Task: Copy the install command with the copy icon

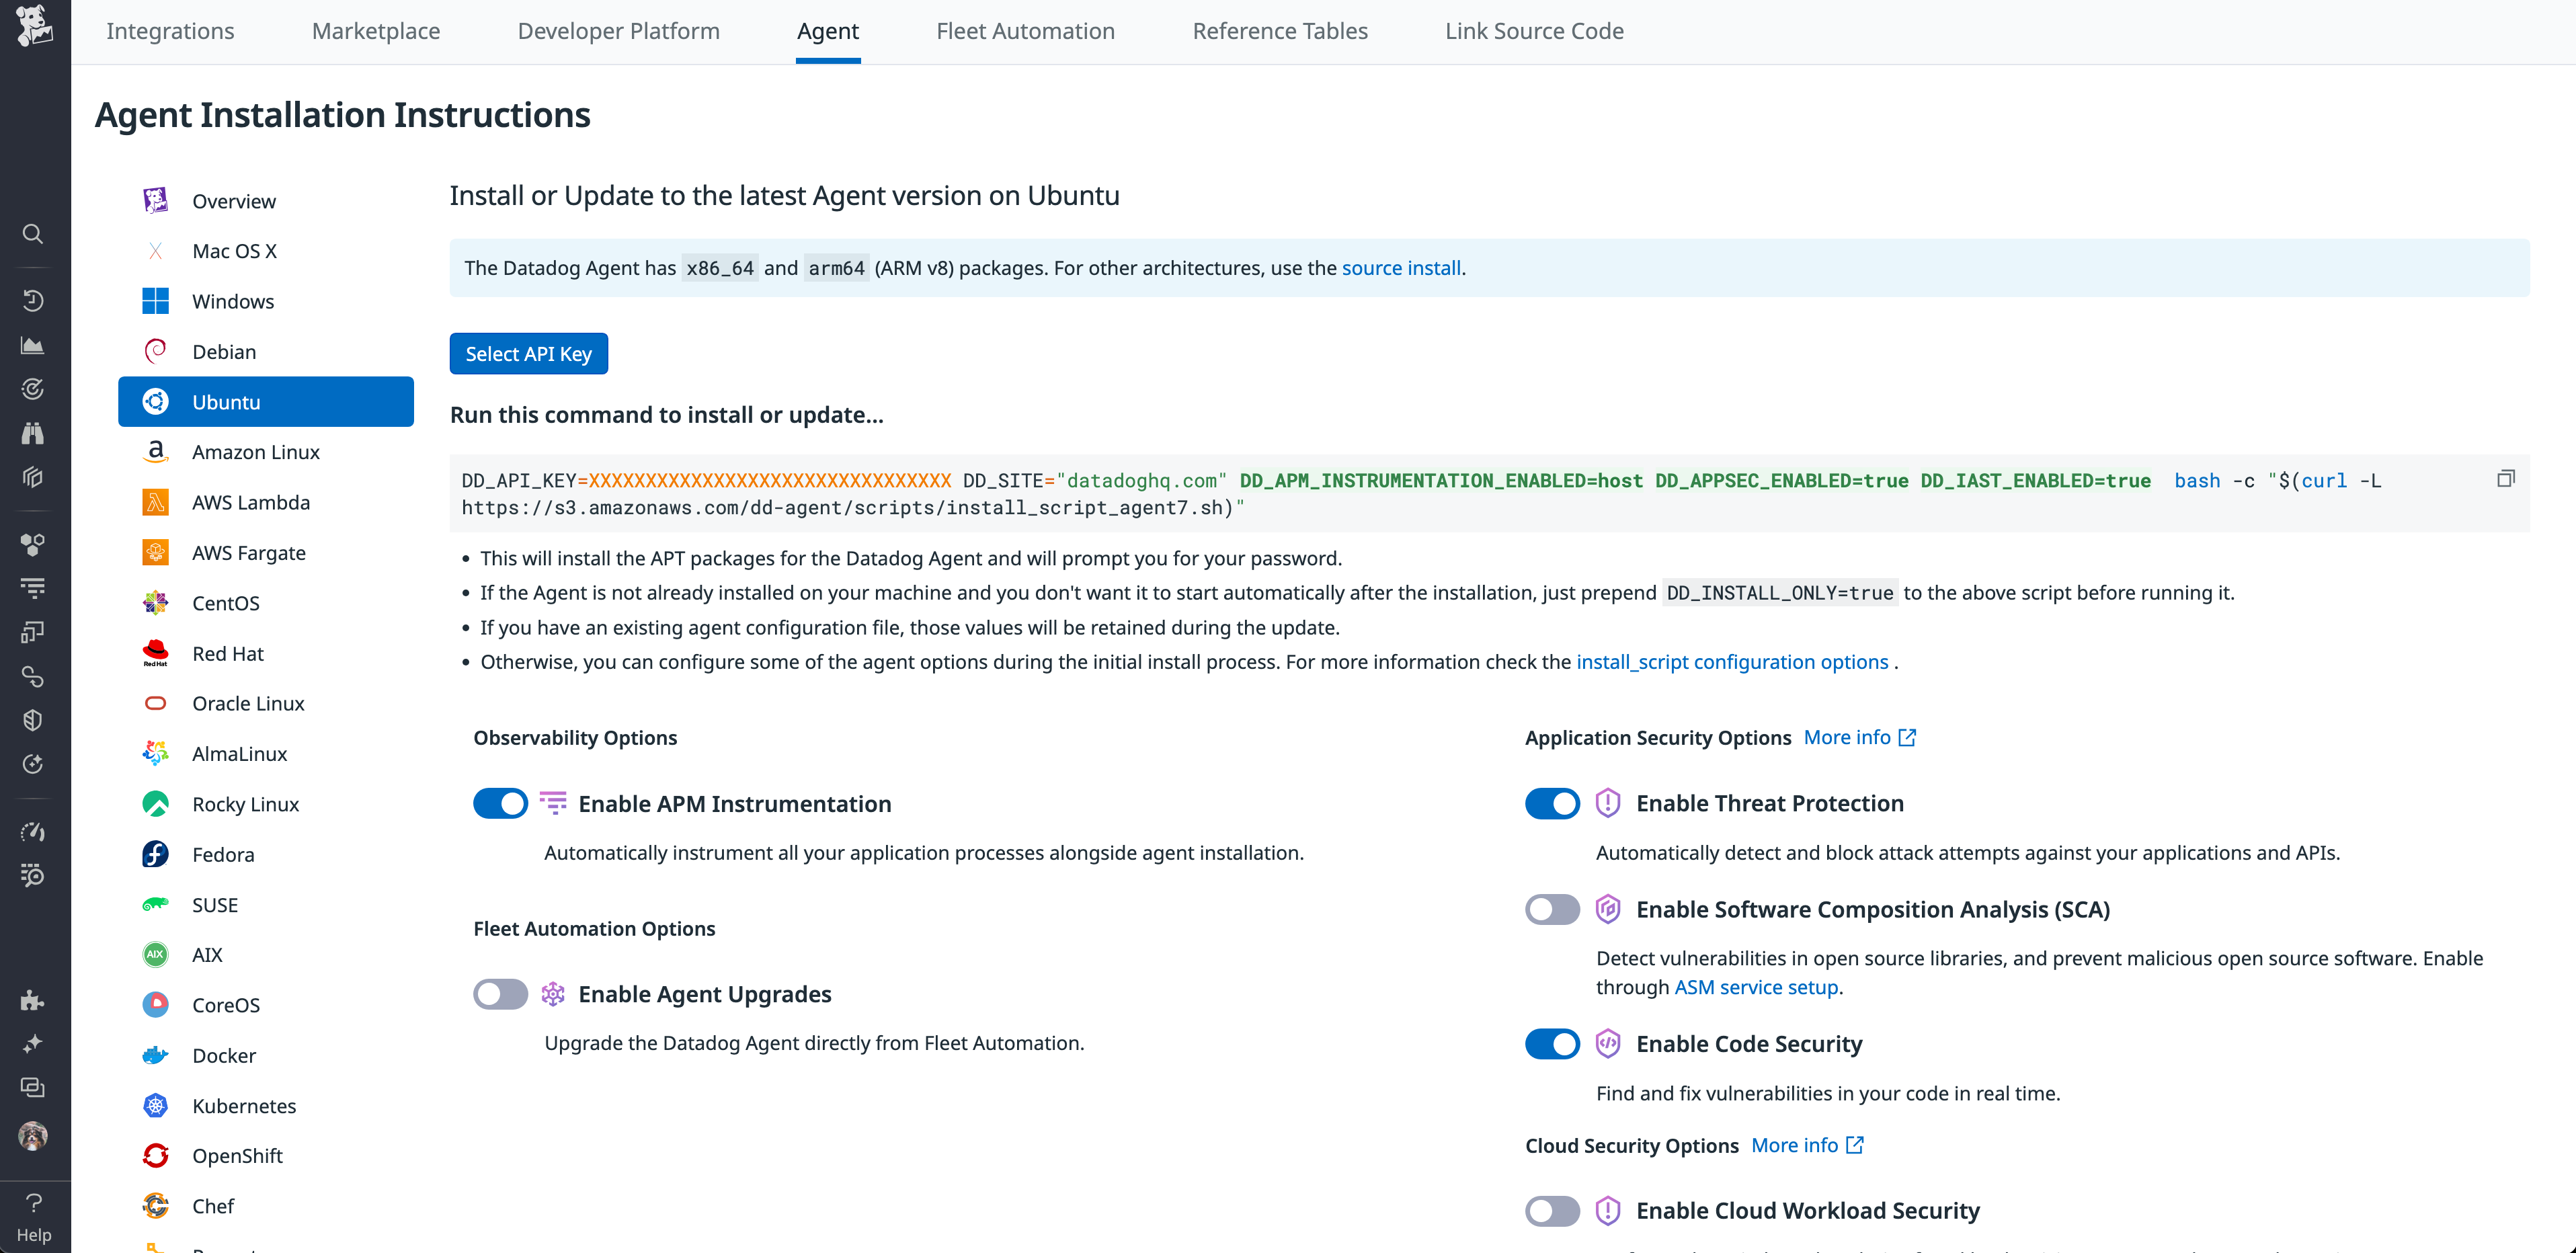Action: pos(2505,478)
